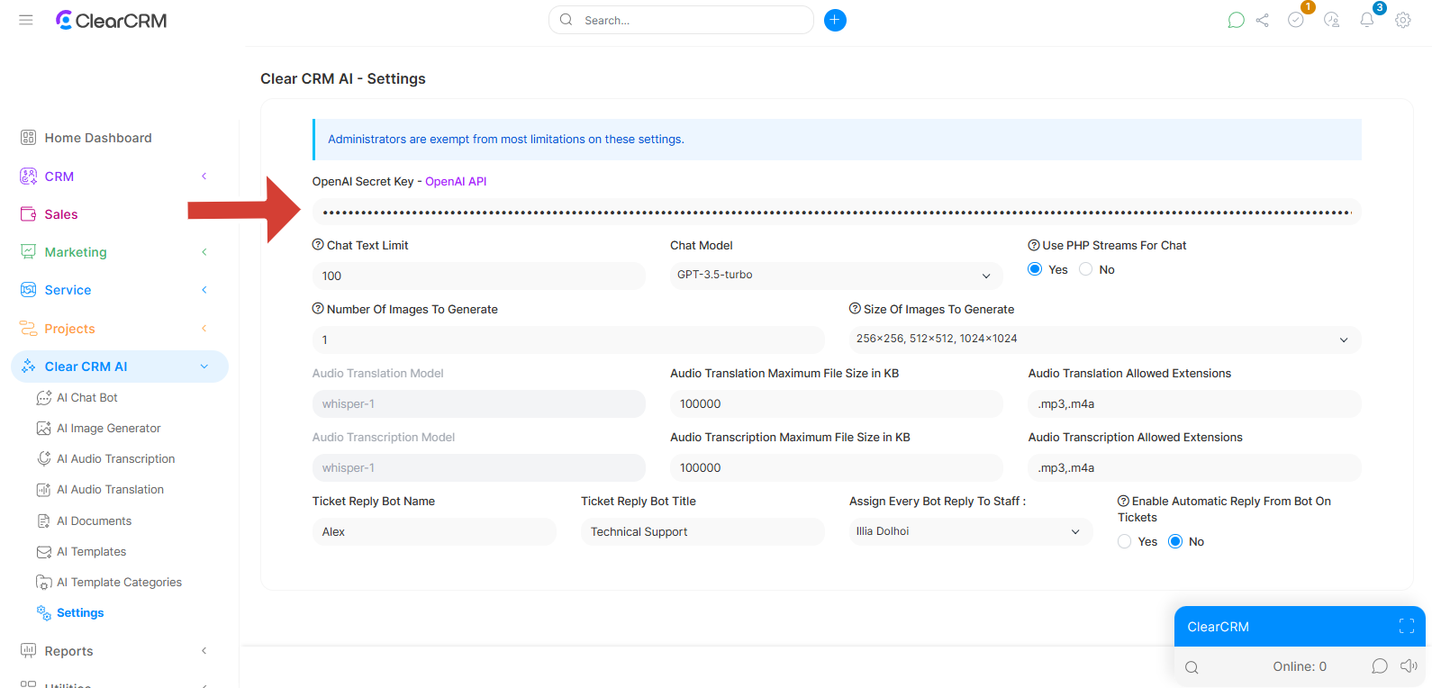Screen dimensions: 1432x688
Task: Click the search magnifier icon in top bar
Action: [566, 20]
